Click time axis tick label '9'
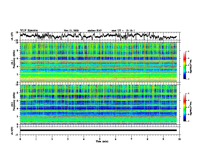The image size is (202, 156). (x=163, y=139)
